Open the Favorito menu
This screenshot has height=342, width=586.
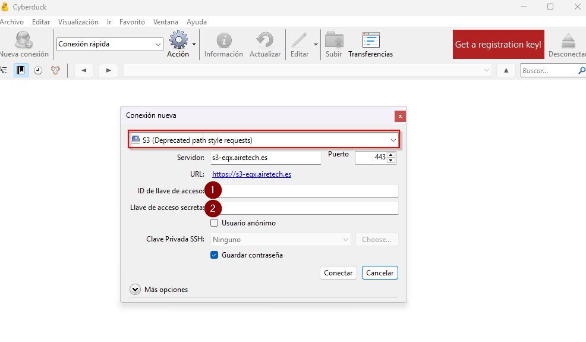point(132,22)
